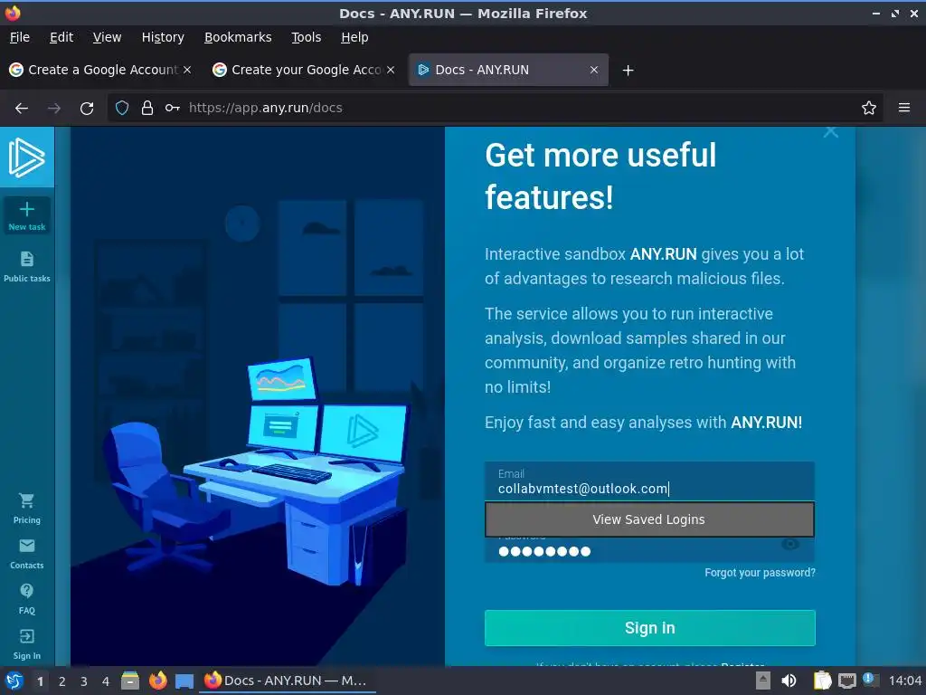
Task: Switch to Create a Google Account tab
Action: point(100,70)
